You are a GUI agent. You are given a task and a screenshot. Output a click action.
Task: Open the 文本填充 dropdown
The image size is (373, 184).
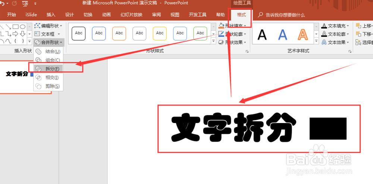[x=335, y=26]
